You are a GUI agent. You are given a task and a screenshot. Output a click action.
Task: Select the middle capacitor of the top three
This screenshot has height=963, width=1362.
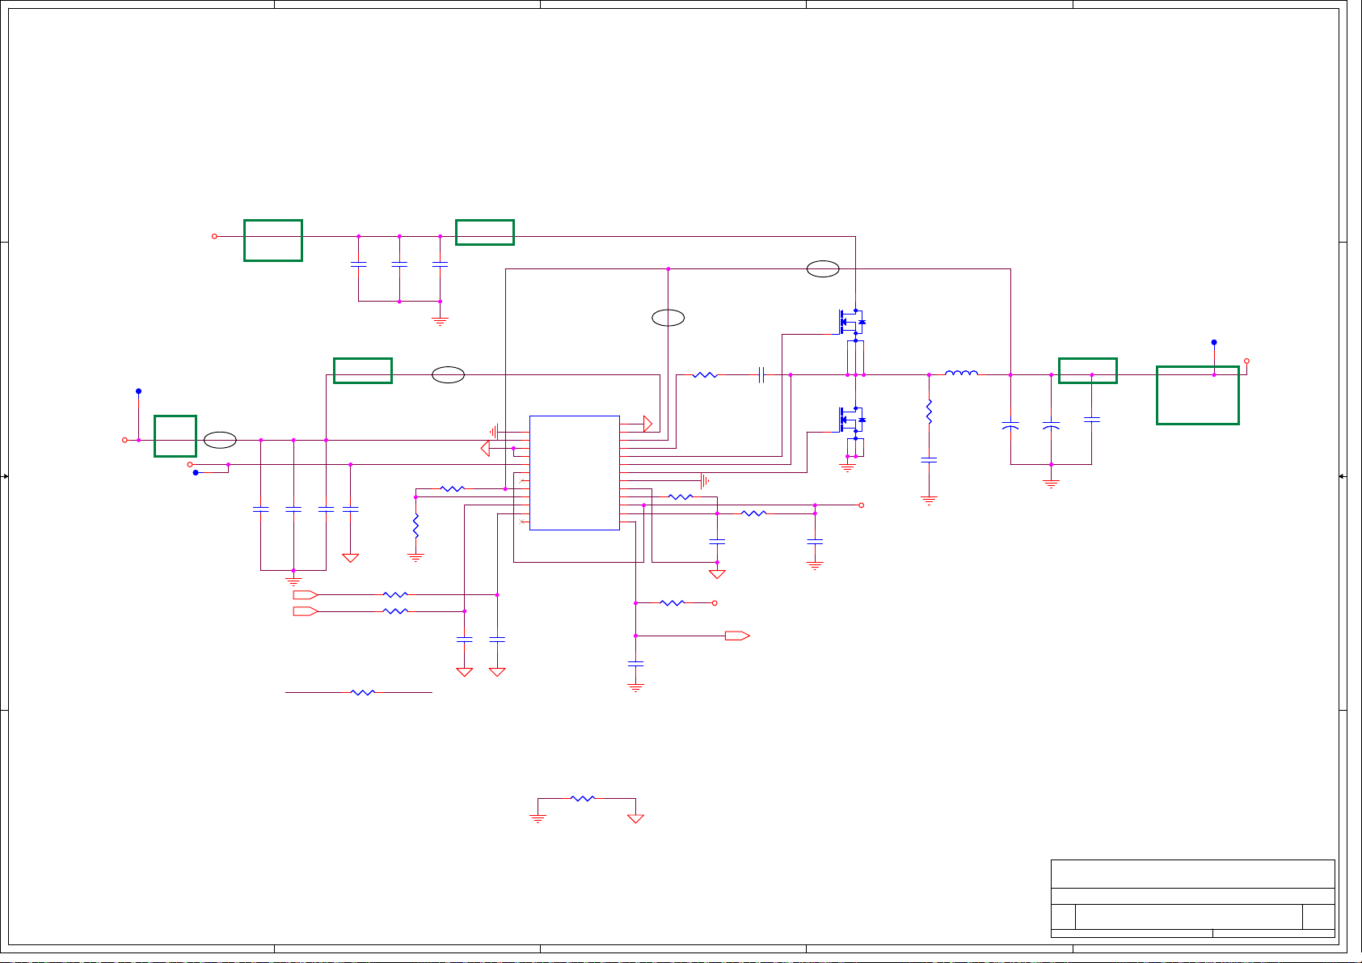tap(399, 264)
